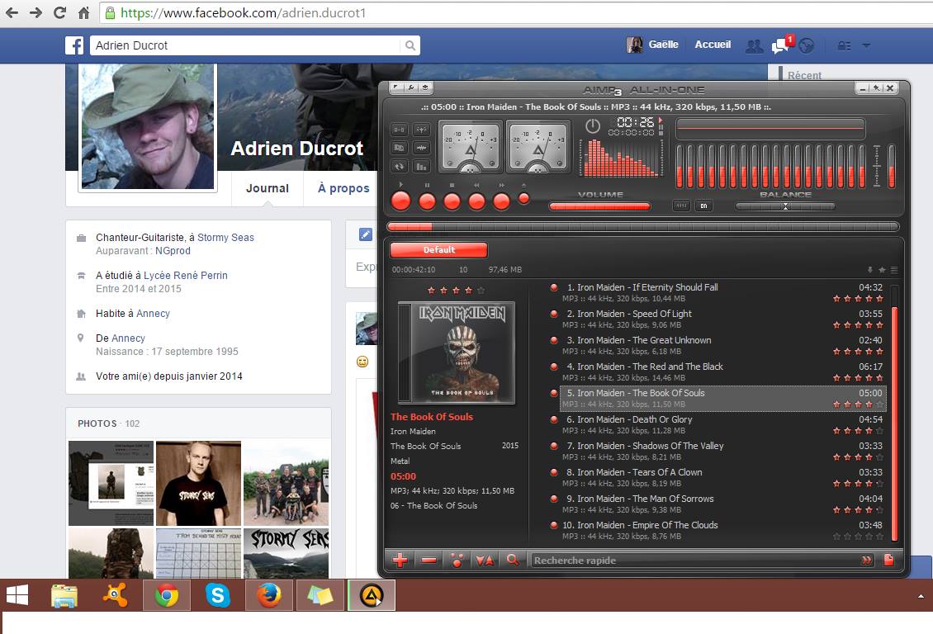
Task: Select the Default playlist tab
Action: tap(439, 250)
